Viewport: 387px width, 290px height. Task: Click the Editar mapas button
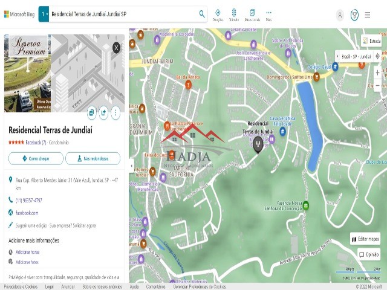pos(365,239)
